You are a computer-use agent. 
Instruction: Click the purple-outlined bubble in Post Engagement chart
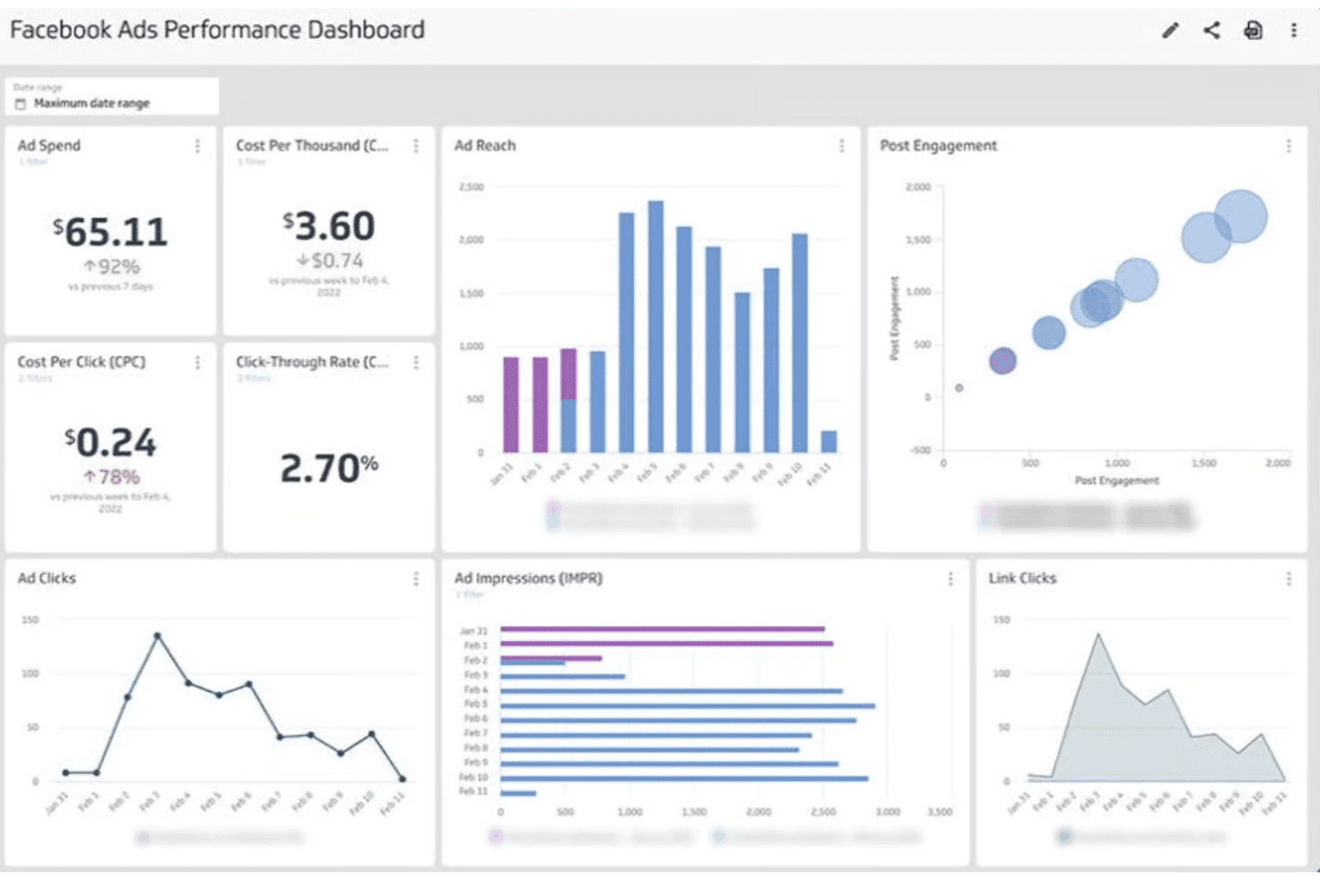(x=1002, y=360)
